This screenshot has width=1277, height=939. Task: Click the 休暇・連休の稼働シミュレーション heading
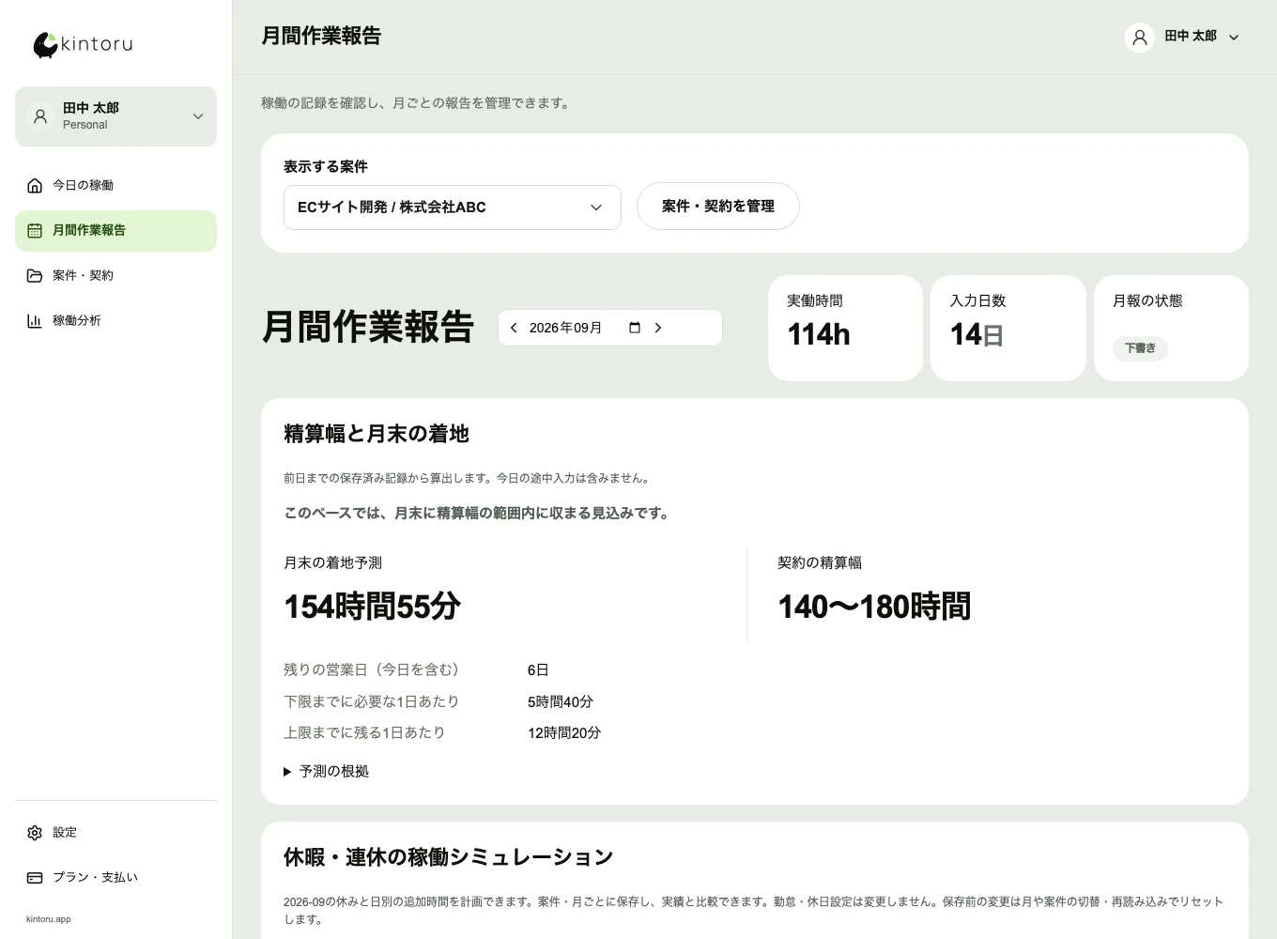(449, 857)
